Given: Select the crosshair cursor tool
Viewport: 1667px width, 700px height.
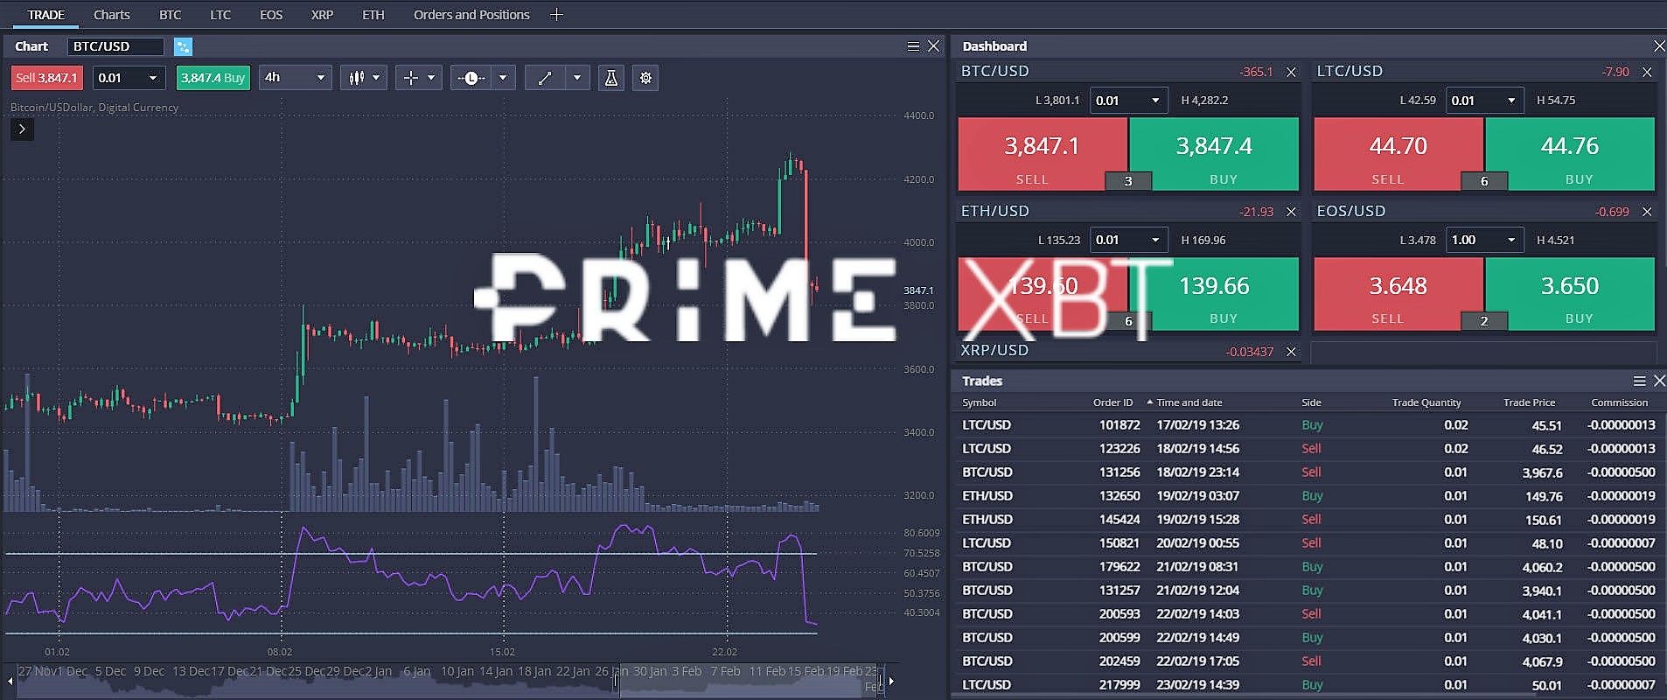Looking at the screenshot, I should click(410, 78).
